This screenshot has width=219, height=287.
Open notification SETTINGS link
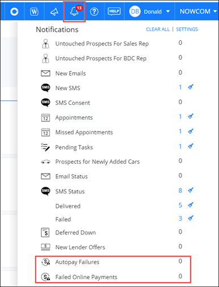187,29
